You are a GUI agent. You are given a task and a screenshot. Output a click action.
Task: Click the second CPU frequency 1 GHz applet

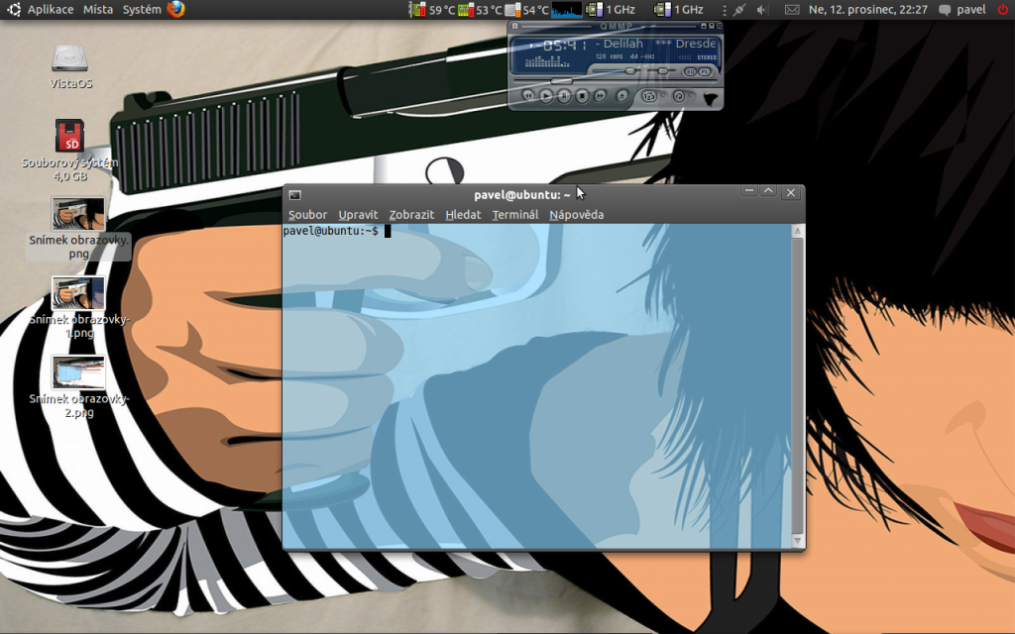point(678,10)
